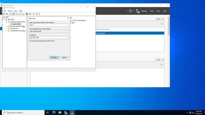Open the Server Manager notifications flag
This screenshot has height=115, width=205.
[138, 11]
